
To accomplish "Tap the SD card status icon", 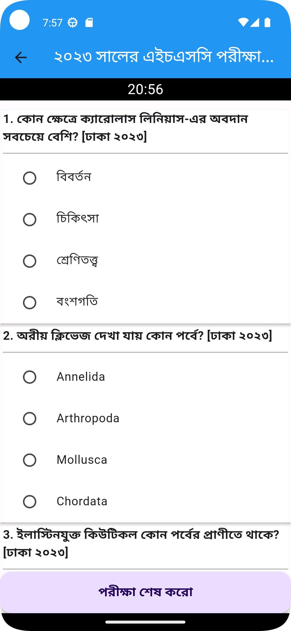I will click(89, 23).
